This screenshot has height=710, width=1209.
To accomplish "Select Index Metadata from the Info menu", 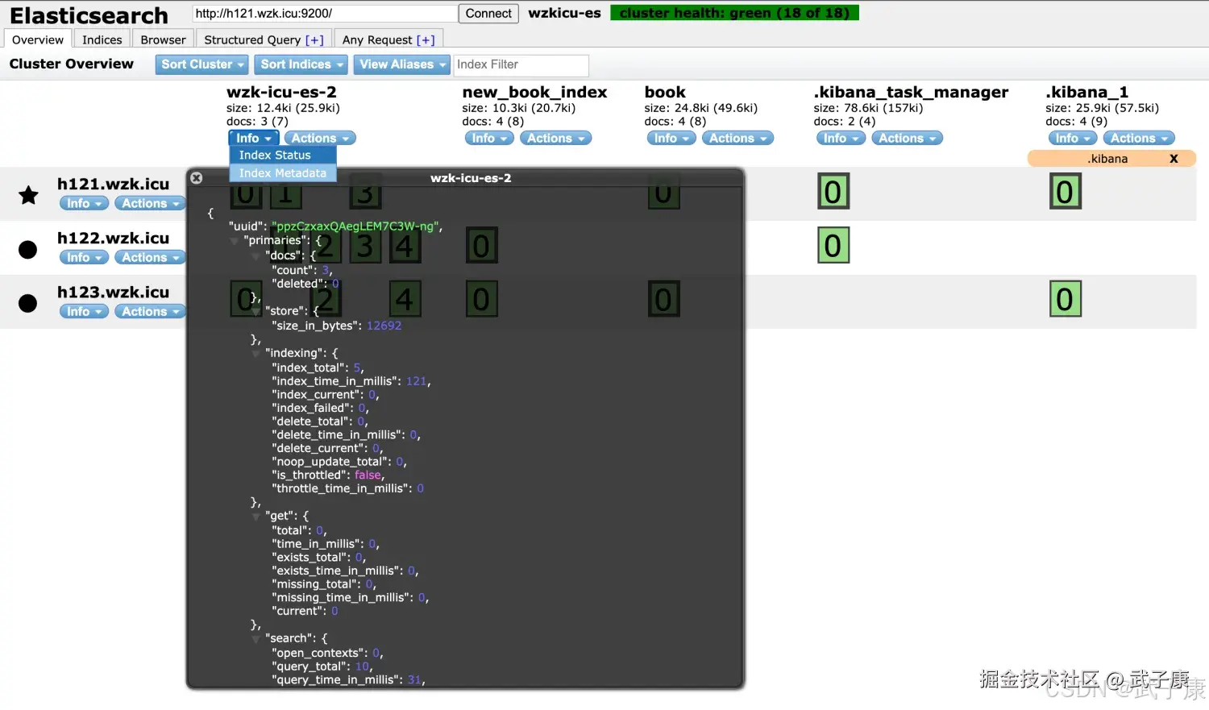I will tap(281, 172).
